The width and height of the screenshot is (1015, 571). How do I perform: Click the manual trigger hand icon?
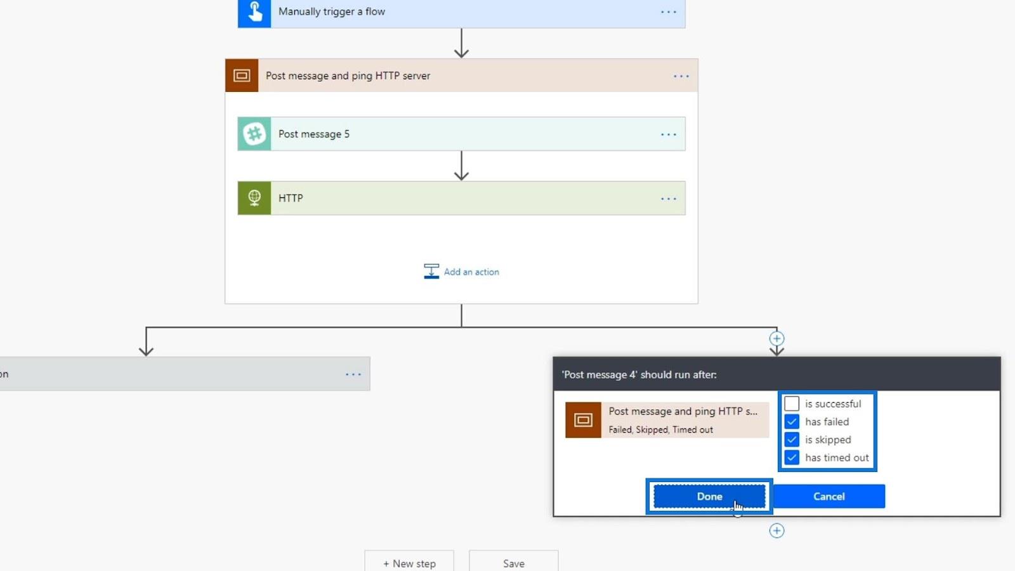point(254,12)
